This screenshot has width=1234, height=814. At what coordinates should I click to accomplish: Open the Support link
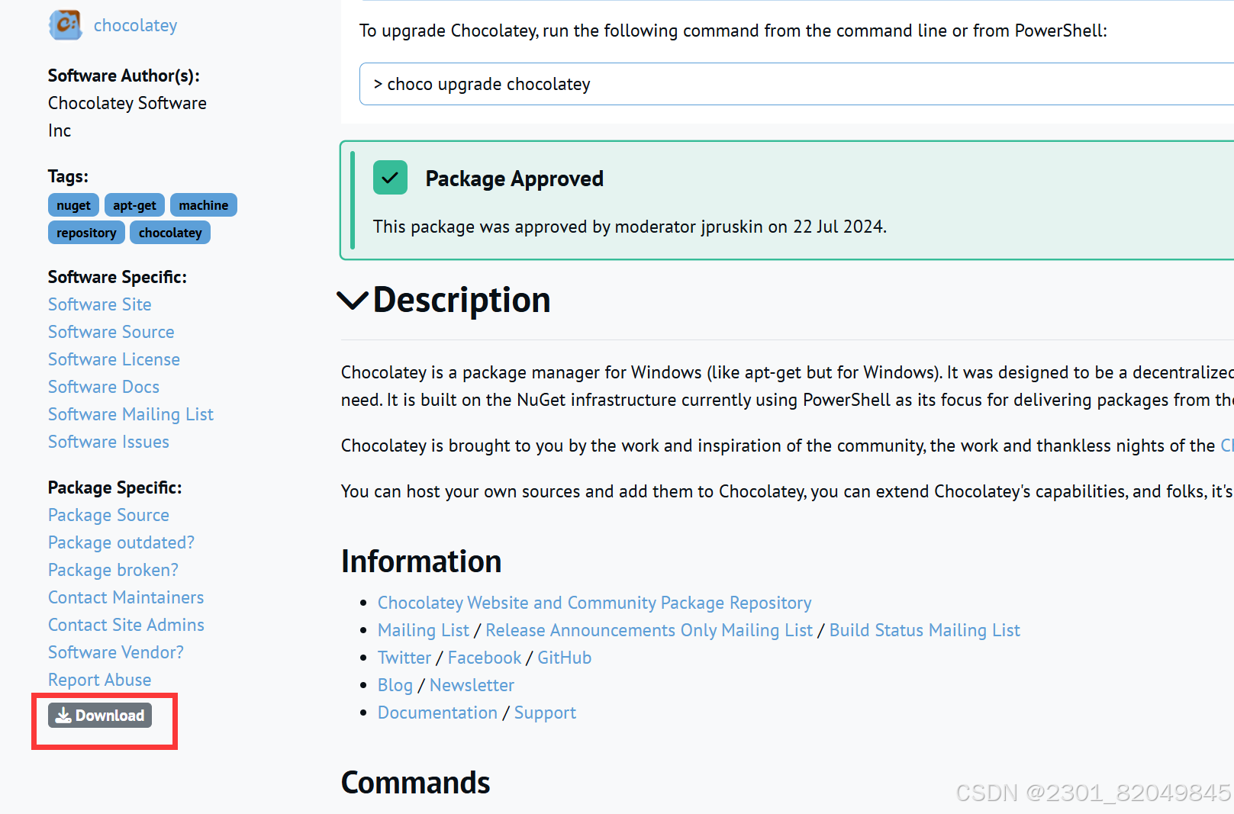point(545,713)
